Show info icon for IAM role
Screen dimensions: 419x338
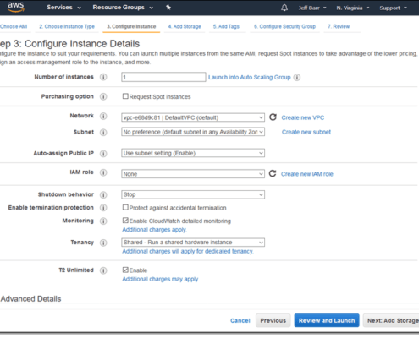(x=103, y=172)
